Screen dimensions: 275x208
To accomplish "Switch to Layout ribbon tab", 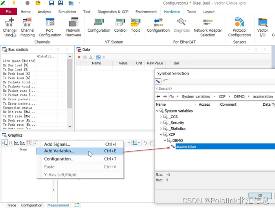I will [209, 12].
